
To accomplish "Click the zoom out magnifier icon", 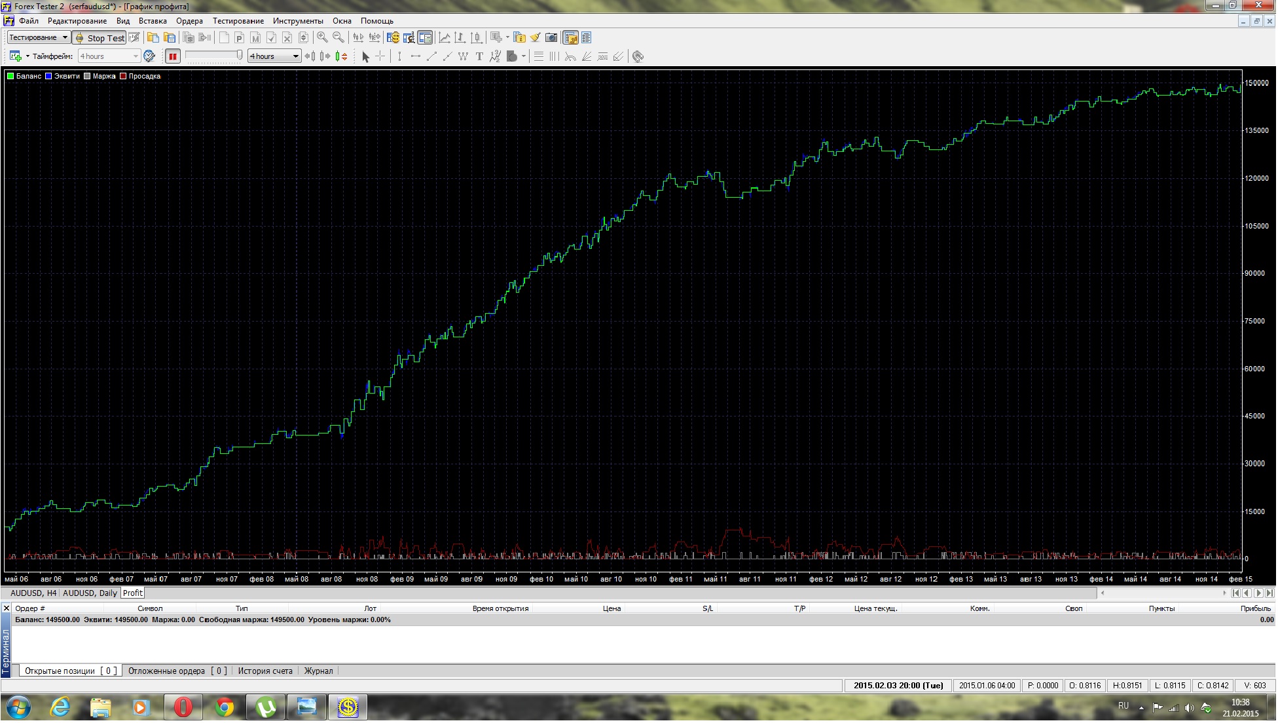I will [338, 37].
